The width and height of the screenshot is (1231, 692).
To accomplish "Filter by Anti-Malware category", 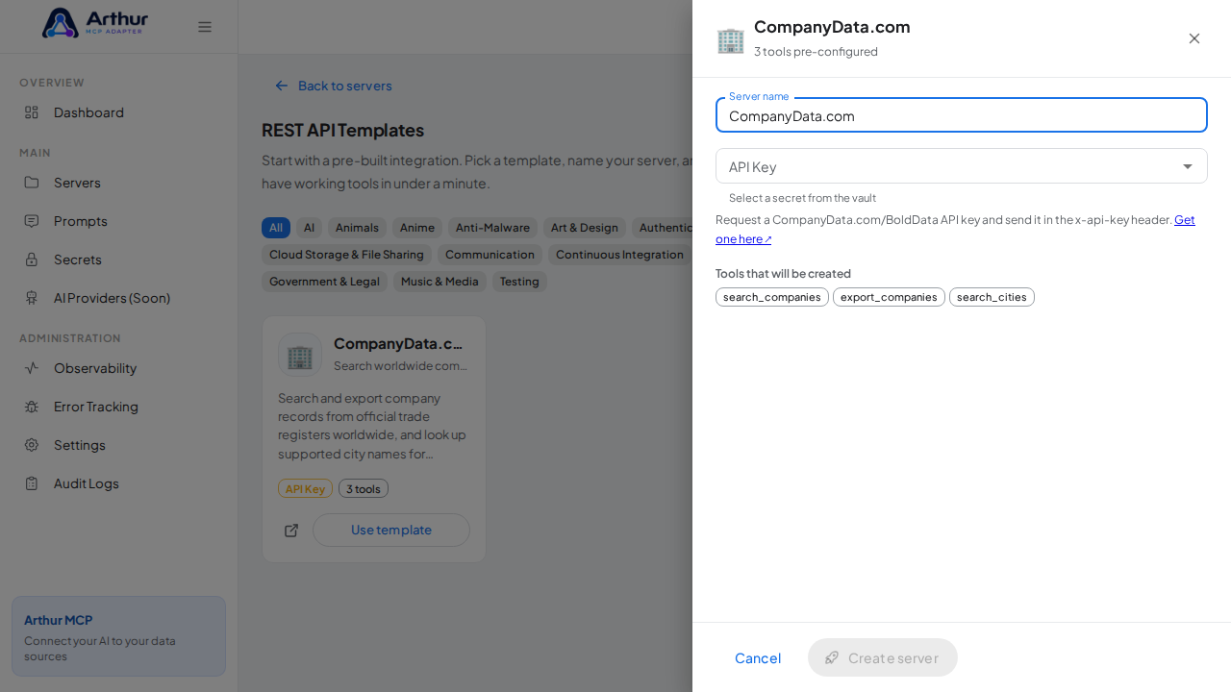I will [492, 228].
